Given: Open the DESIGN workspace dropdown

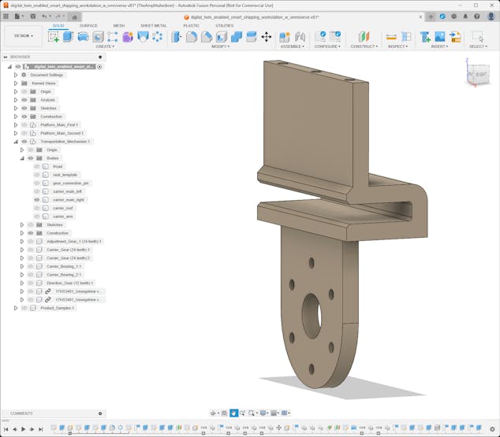Looking at the screenshot, I should 23,35.
